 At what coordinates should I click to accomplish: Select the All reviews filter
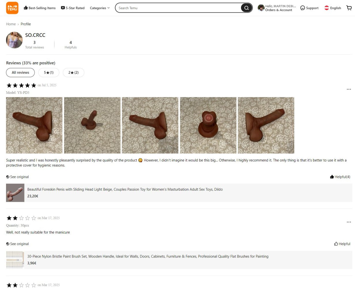coord(20,73)
